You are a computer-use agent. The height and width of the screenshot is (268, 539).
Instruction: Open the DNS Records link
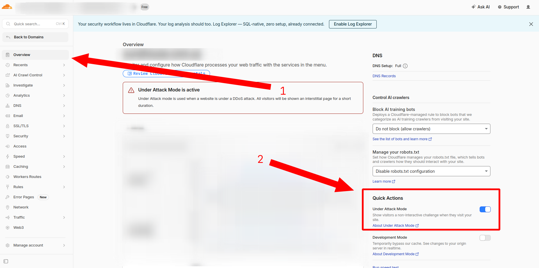(384, 76)
